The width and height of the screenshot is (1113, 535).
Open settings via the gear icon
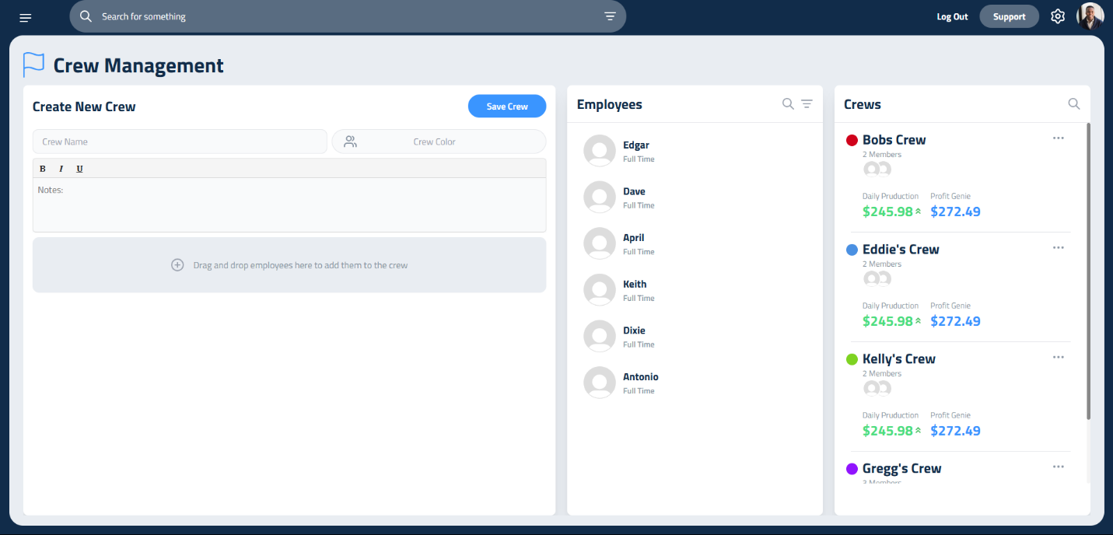click(1057, 16)
